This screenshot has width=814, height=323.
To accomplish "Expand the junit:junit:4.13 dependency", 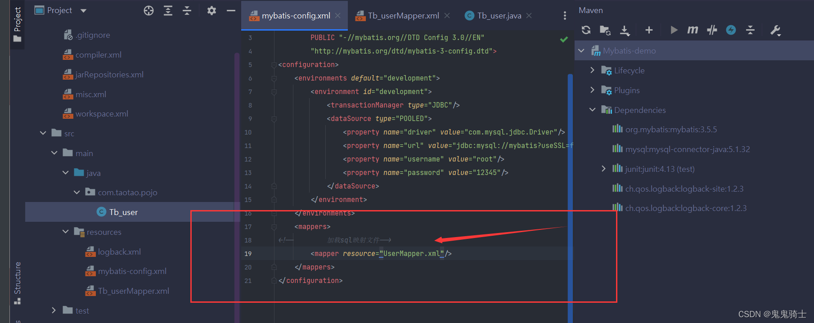I will click(604, 169).
